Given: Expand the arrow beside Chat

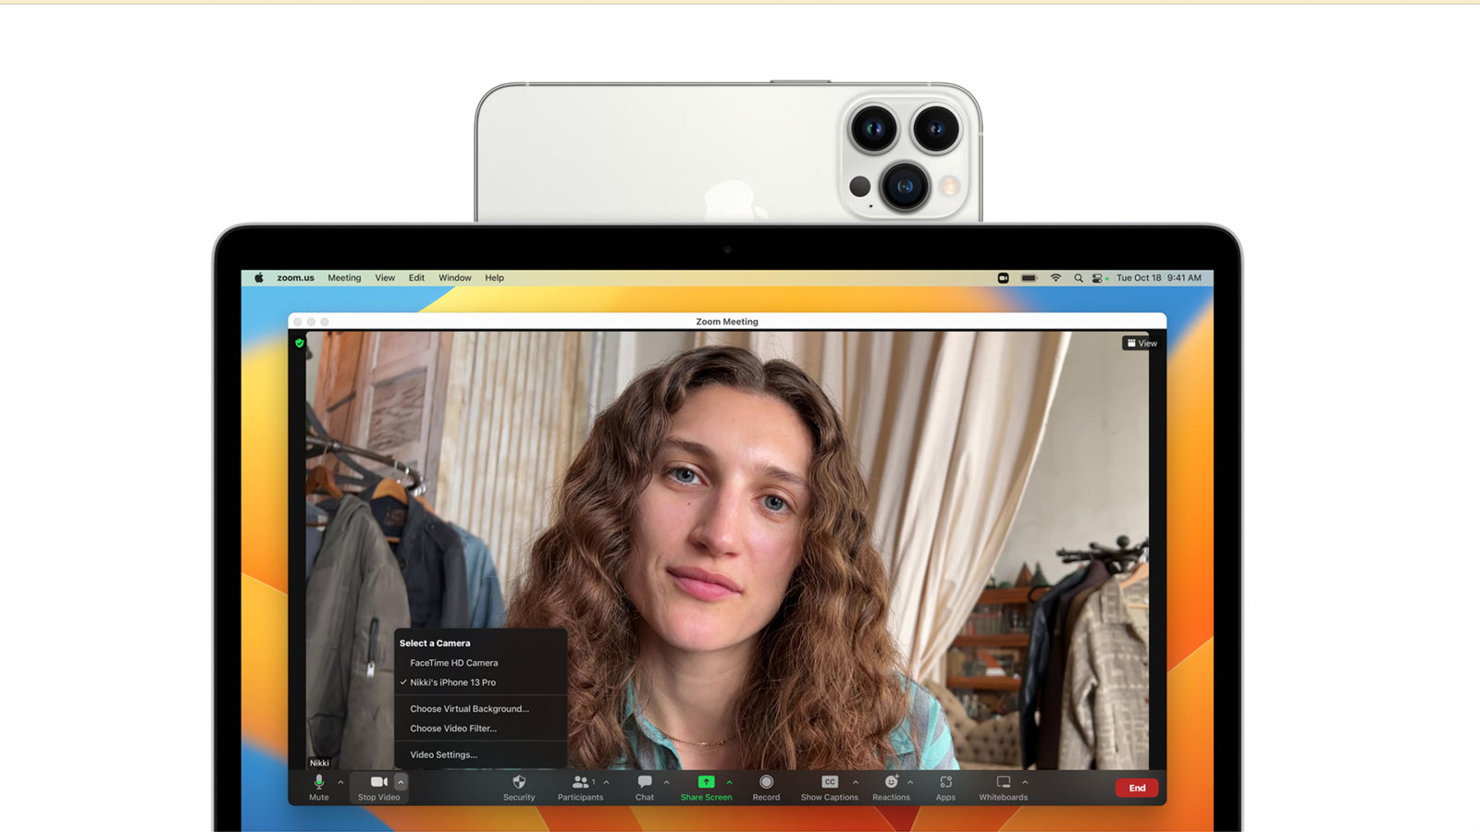Looking at the screenshot, I should click(x=666, y=782).
